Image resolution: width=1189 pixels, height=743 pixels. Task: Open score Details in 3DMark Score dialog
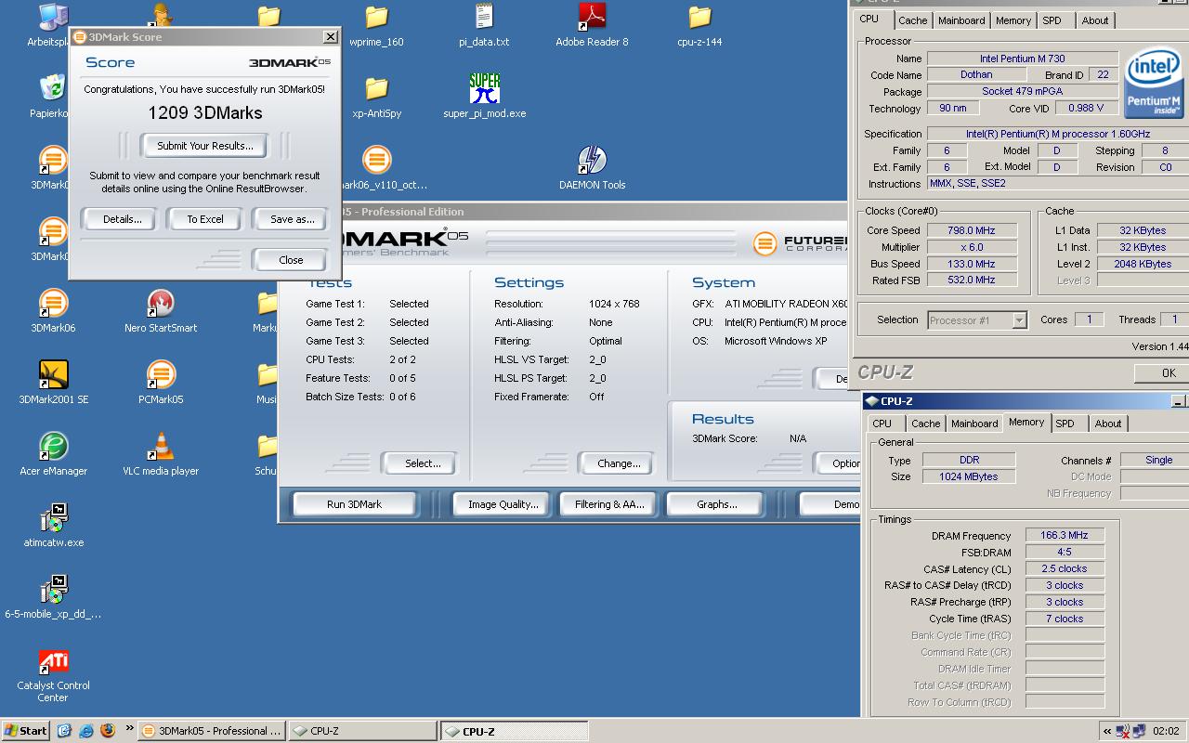122,219
